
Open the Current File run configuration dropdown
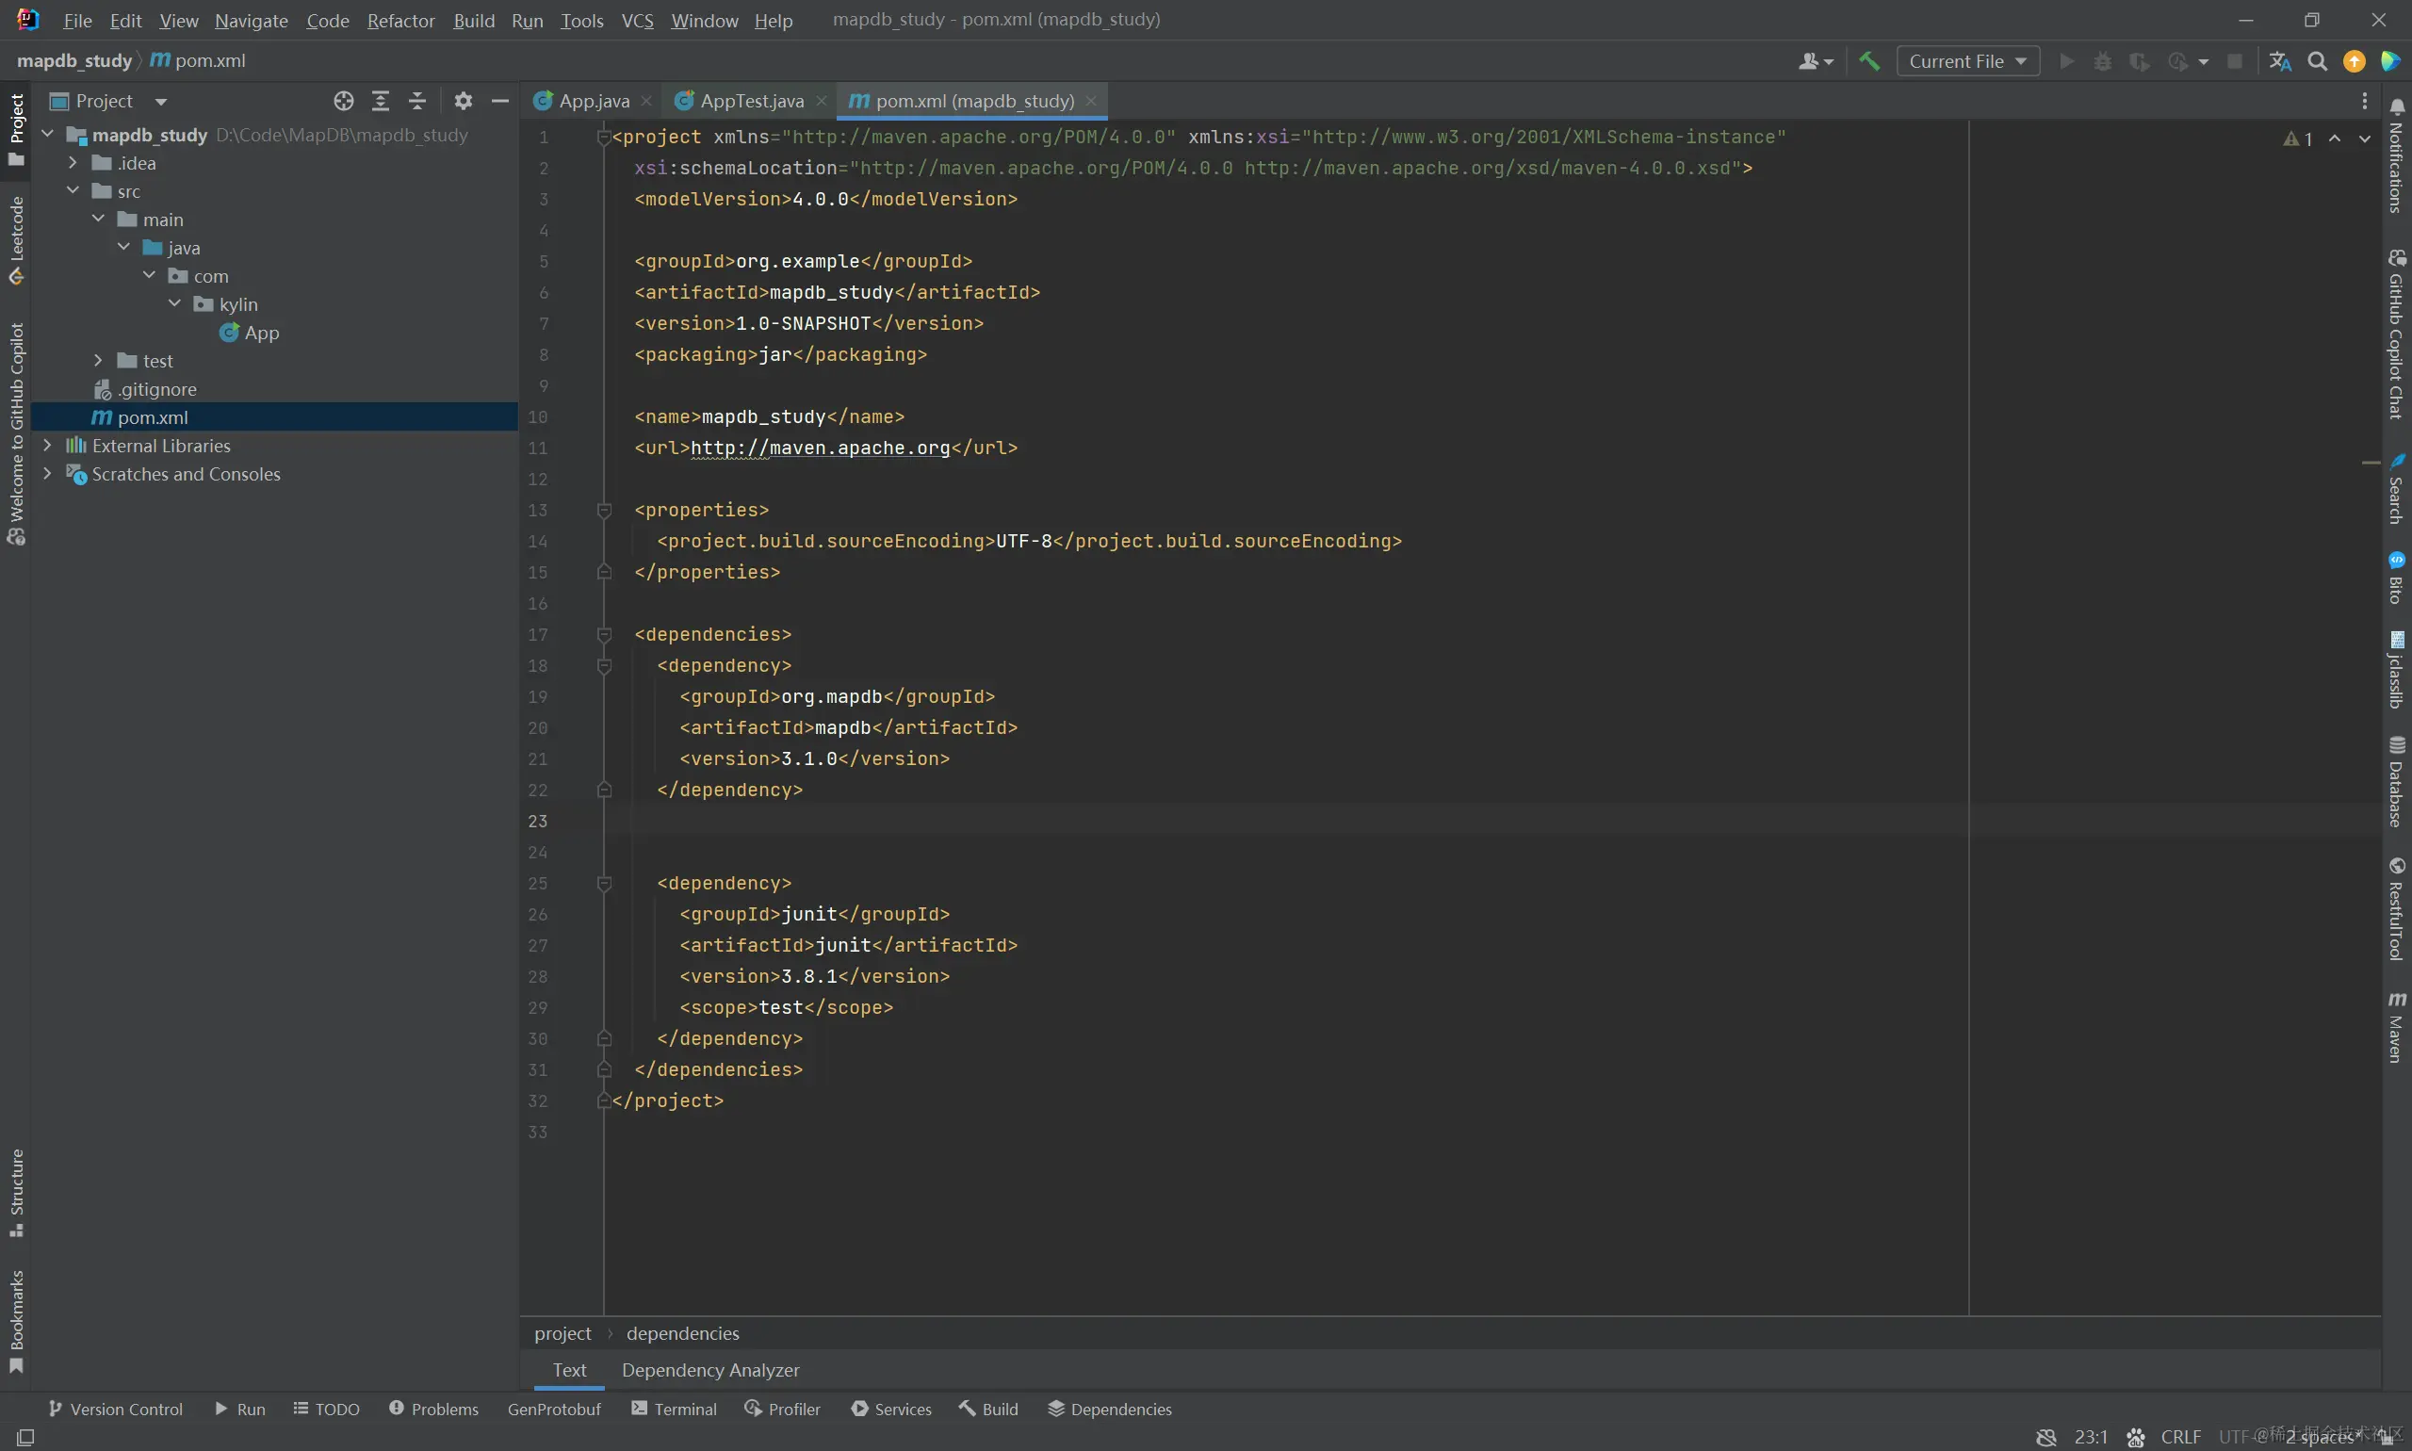[x=1967, y=60]
